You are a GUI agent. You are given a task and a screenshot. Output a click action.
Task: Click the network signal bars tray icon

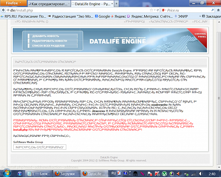click(194, 174)
